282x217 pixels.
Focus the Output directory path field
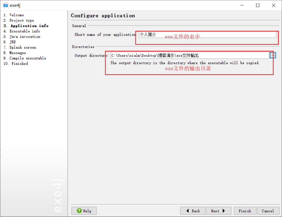coord(190,55)
